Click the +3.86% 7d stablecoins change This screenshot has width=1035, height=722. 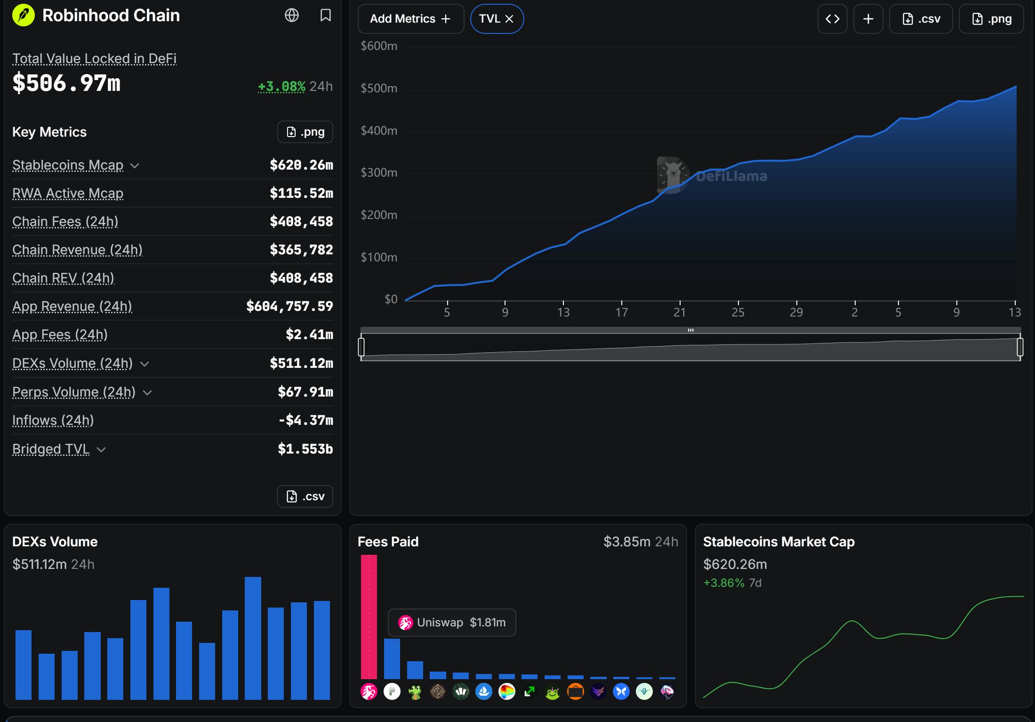click(x=732, y=583)
